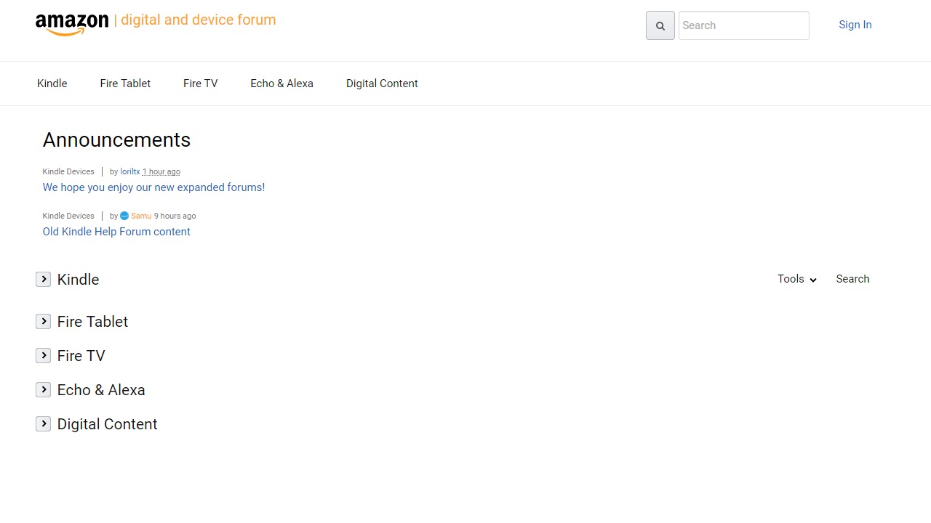Image resolution: width=931 pixels, height=523 pixels.
Task: Click the Amazon logo
Action: tap(72, 23)
